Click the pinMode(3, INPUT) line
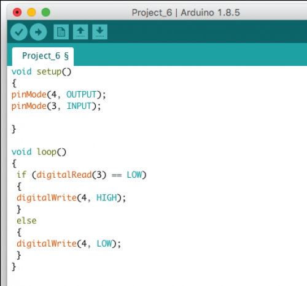This screenshot has width=307, height=286. (x=56, y=106)
